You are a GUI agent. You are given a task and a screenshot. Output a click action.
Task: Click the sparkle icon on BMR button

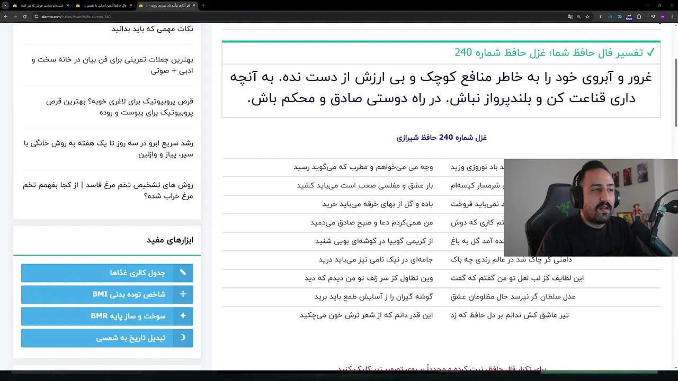183,316
